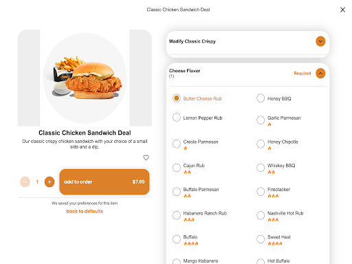Click the add to order button
Viewport: 352px width, 264px height.
pos(104,182)
